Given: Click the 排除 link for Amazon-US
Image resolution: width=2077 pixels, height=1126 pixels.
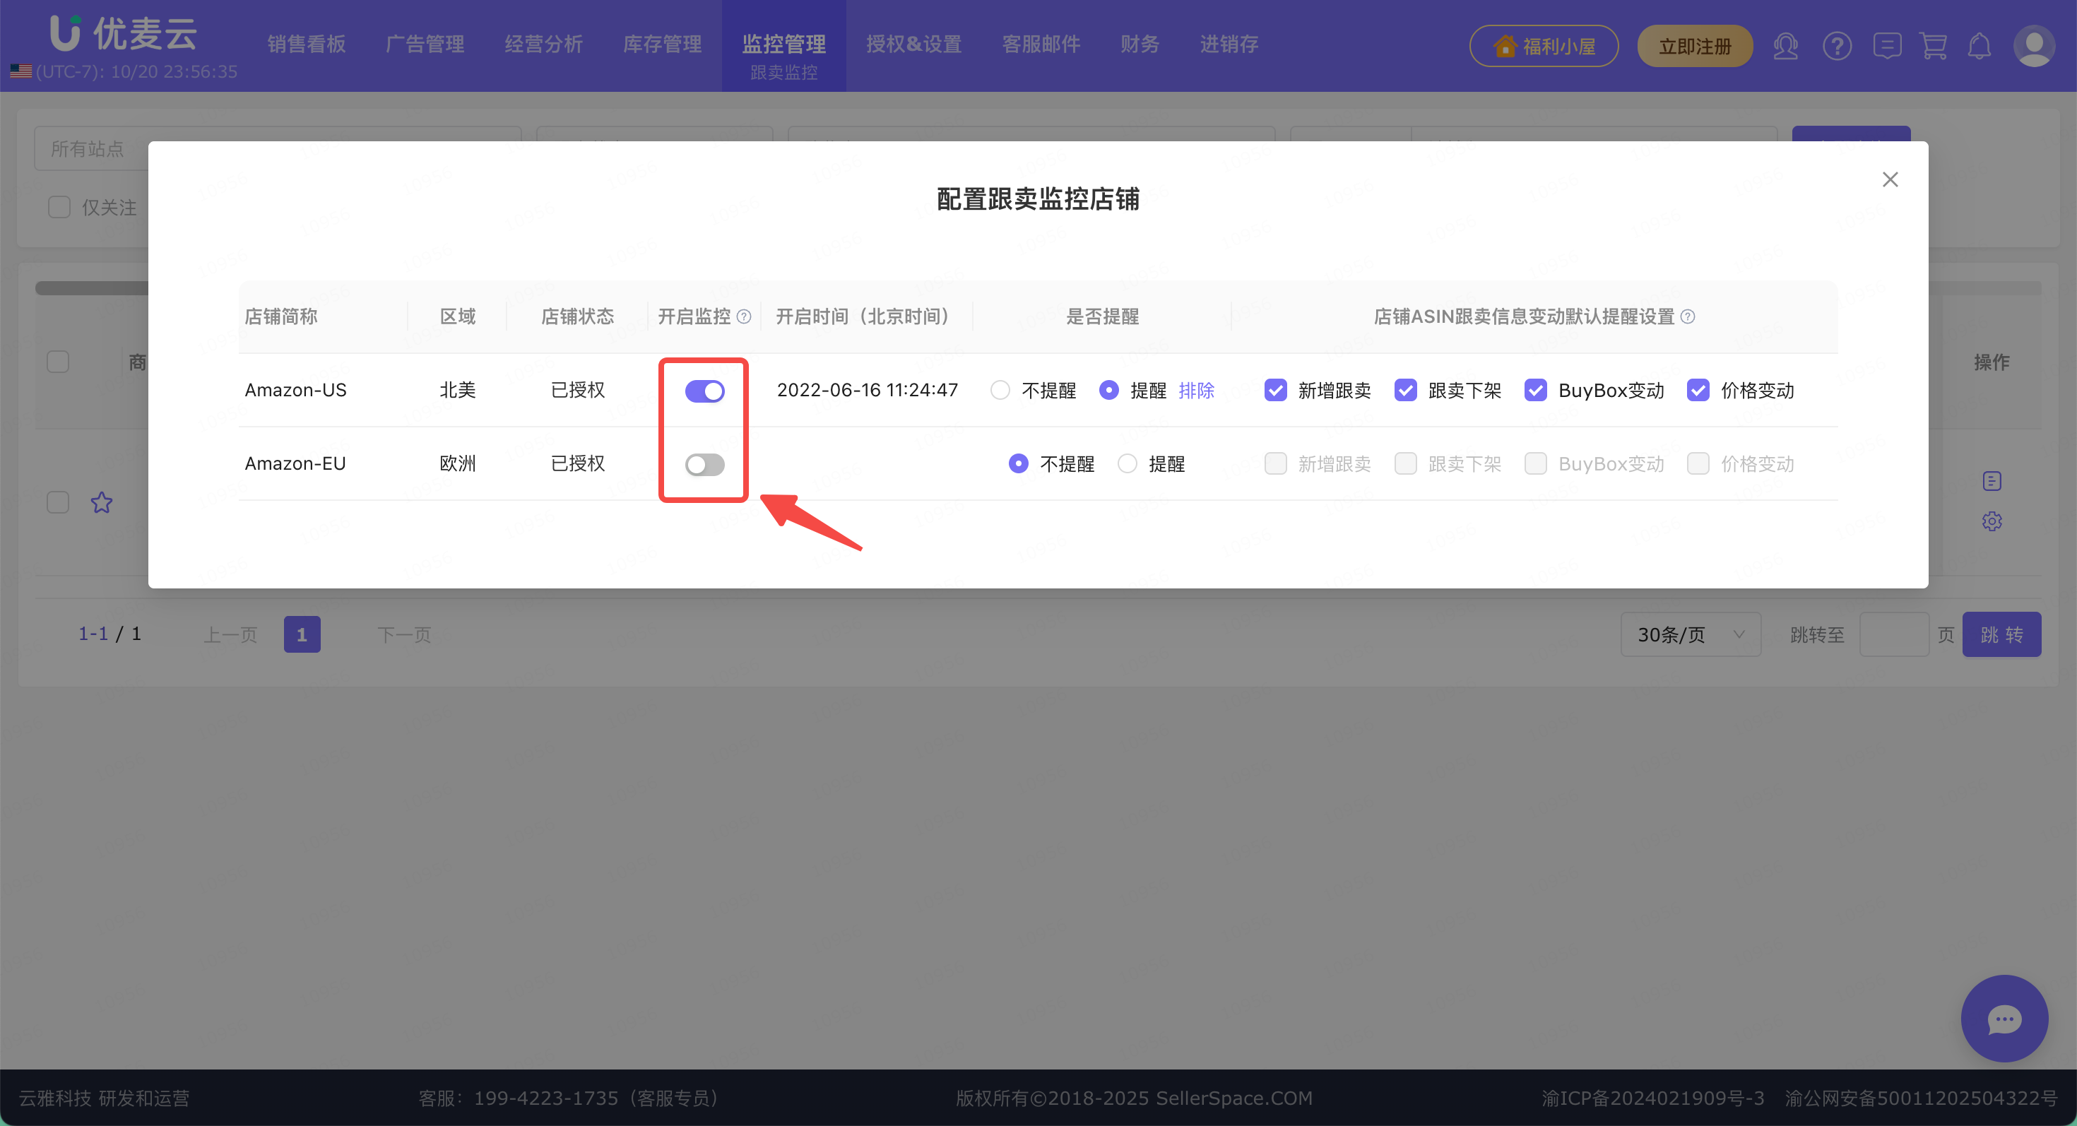Looking at the screenshot, I should click(1196, 391).
